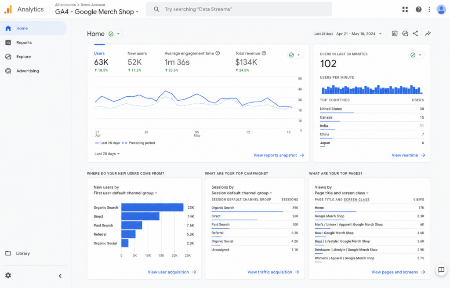Click the users per minute bar chart
Image resolution: width=450 pixels, height=288 pixels.
tap(372, 90)
